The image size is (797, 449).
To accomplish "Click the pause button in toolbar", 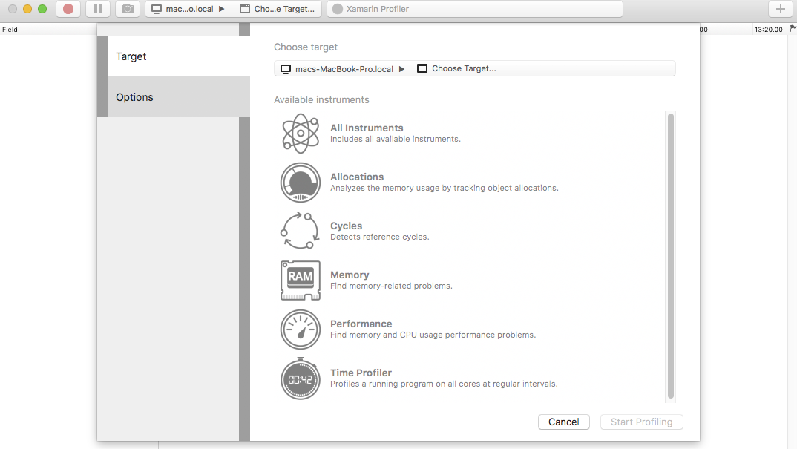I will [98, 9].
